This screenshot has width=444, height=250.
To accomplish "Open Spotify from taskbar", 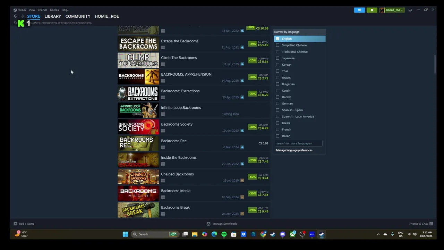I will coord(224,234).
